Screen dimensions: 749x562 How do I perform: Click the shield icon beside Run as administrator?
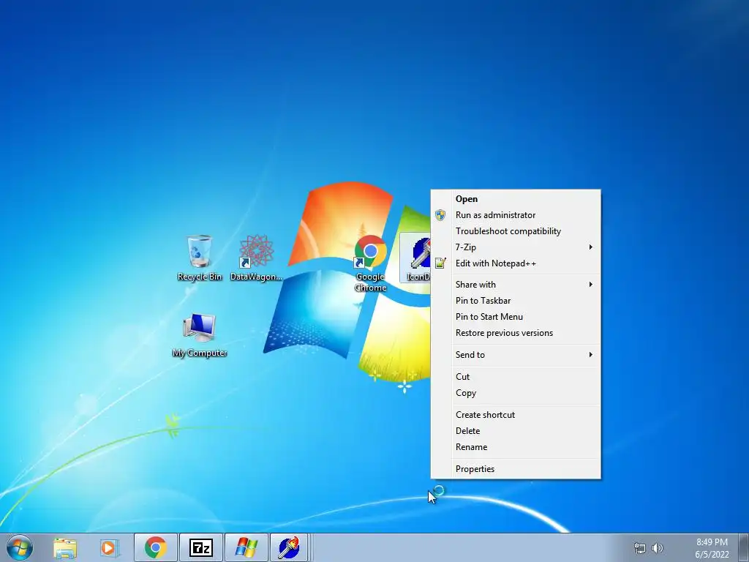pyautogui.click(x=440, y=215)
